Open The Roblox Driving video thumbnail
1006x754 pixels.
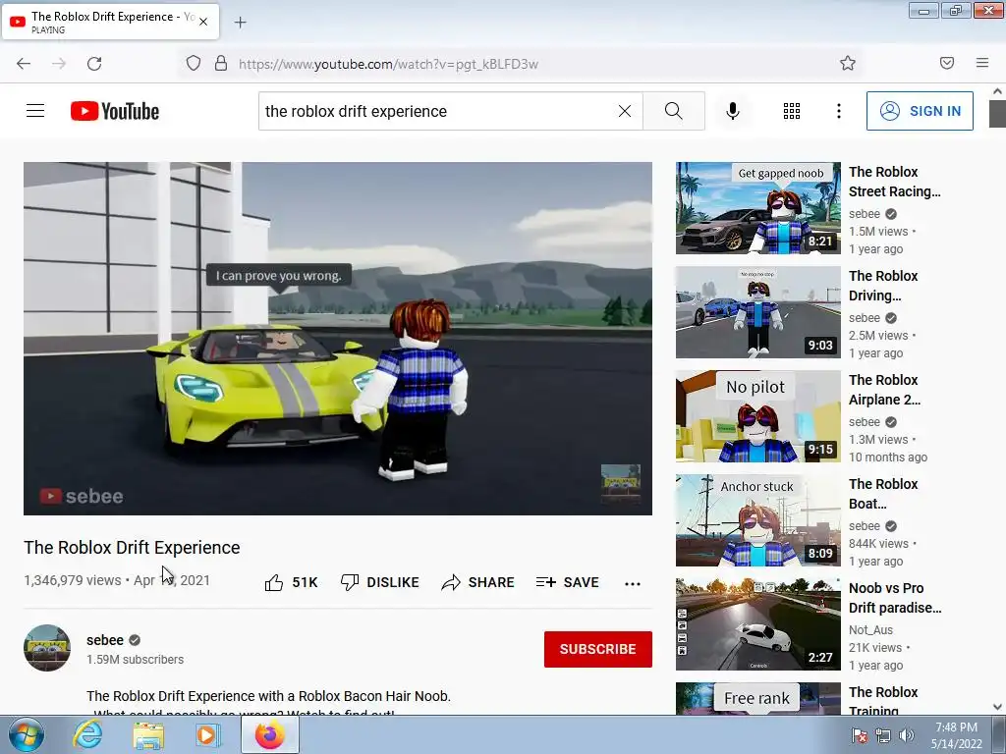pyautogui.click(x=757, y=312)
